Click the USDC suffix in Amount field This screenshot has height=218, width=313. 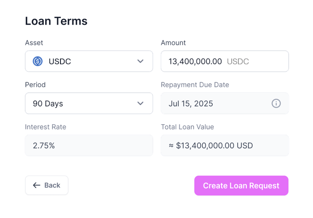pyautogui.click(x=238, y=61)
